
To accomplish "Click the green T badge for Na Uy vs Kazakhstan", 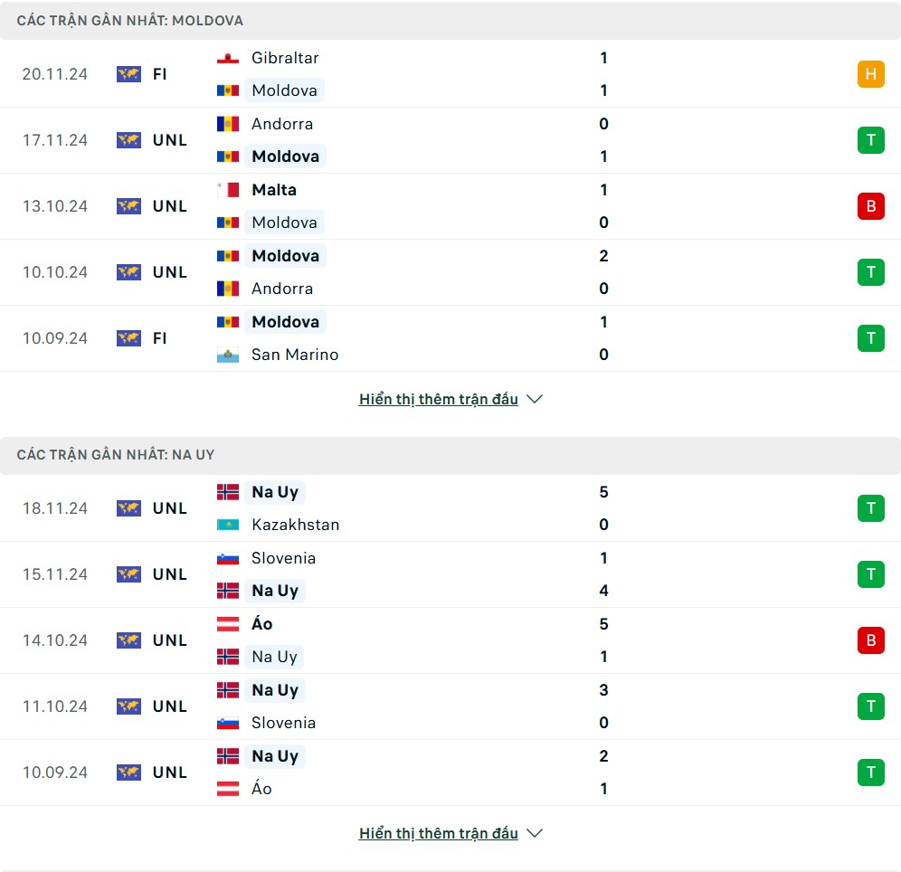I will click(870, 508).
